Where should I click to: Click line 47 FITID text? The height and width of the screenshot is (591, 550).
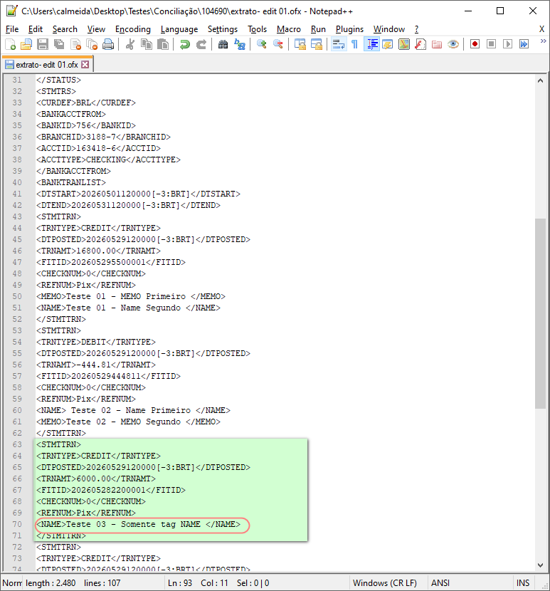[x=111, y=262]
